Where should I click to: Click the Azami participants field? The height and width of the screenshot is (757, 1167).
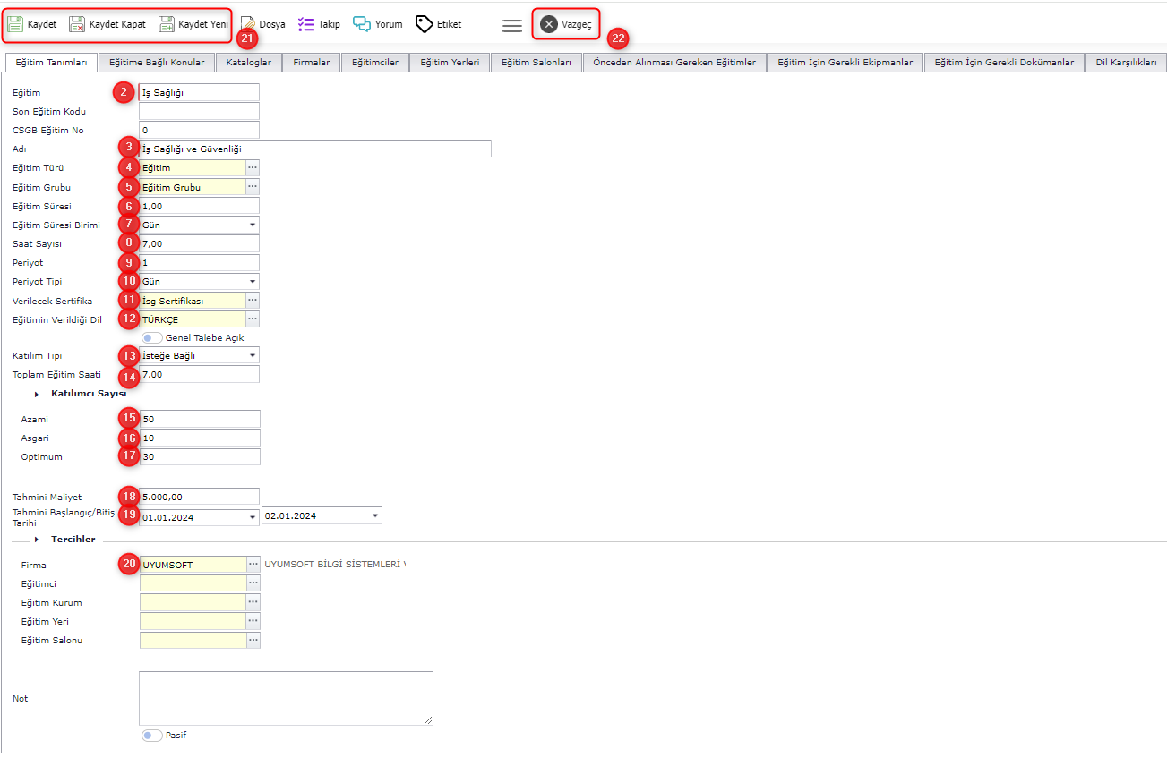point(199,419)
